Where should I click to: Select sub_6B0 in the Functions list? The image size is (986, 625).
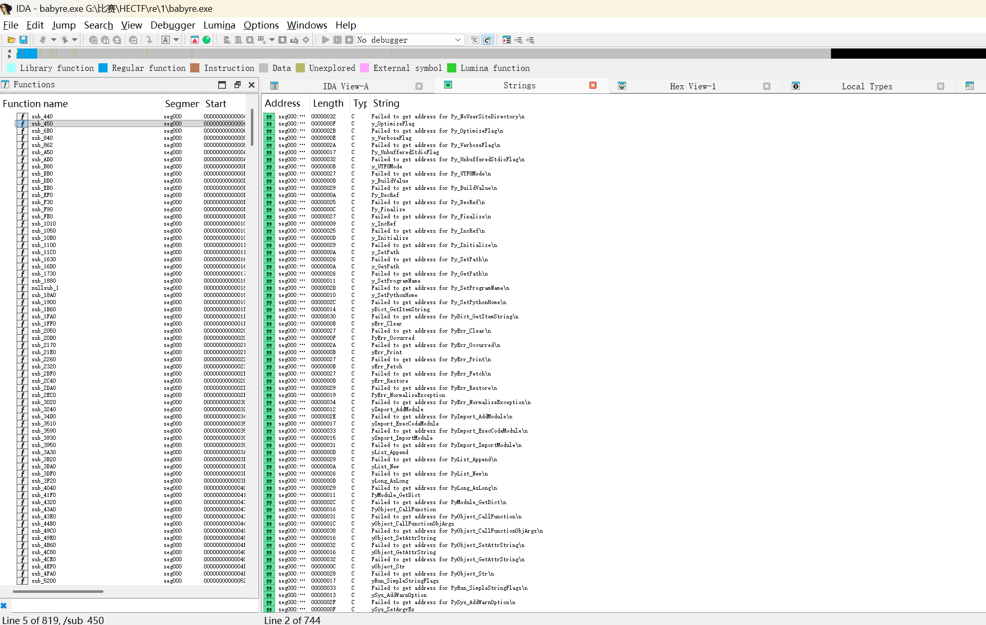(41, 131)
